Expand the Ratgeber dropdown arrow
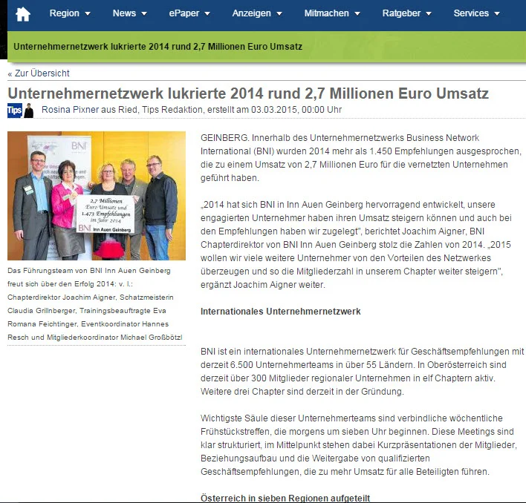This screenshot has width=526, height=503. (x=429, y=14)
